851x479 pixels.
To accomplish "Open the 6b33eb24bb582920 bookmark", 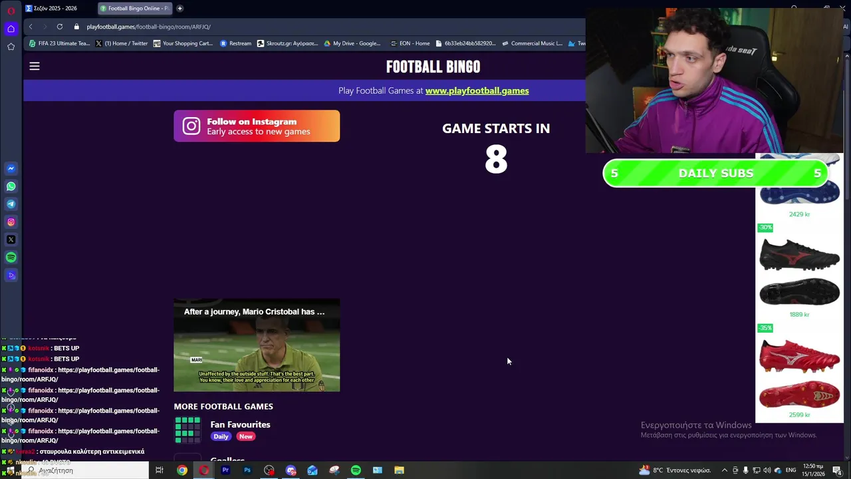I will pyautogui.click(x=465, y=43).
